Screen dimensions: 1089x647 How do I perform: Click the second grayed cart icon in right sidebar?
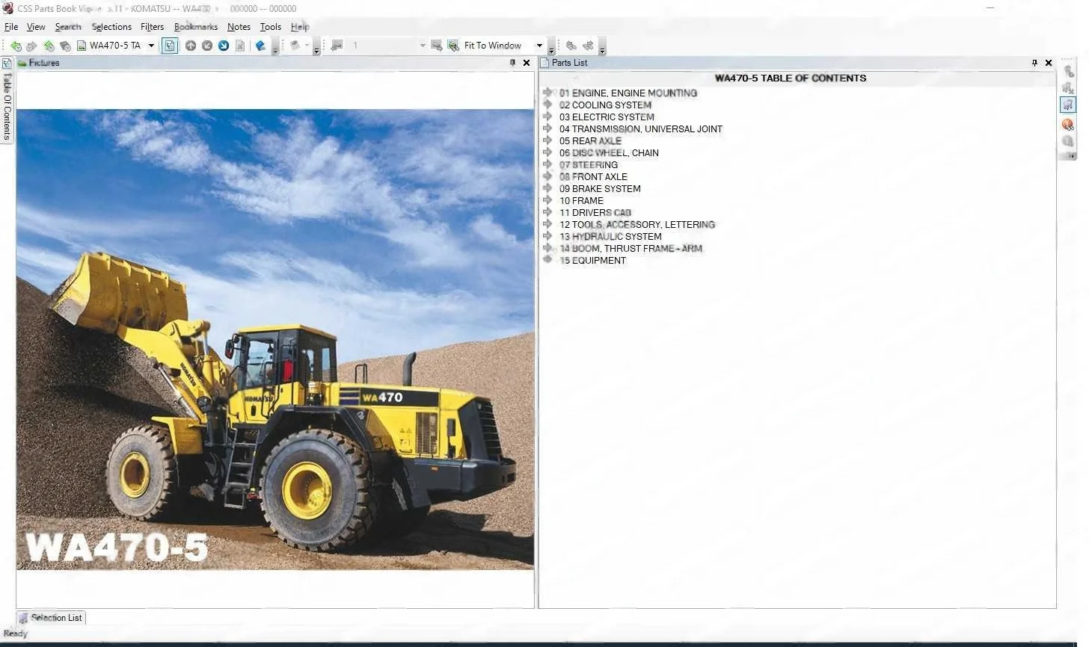pyautogui.click(x=1068, y=89)
